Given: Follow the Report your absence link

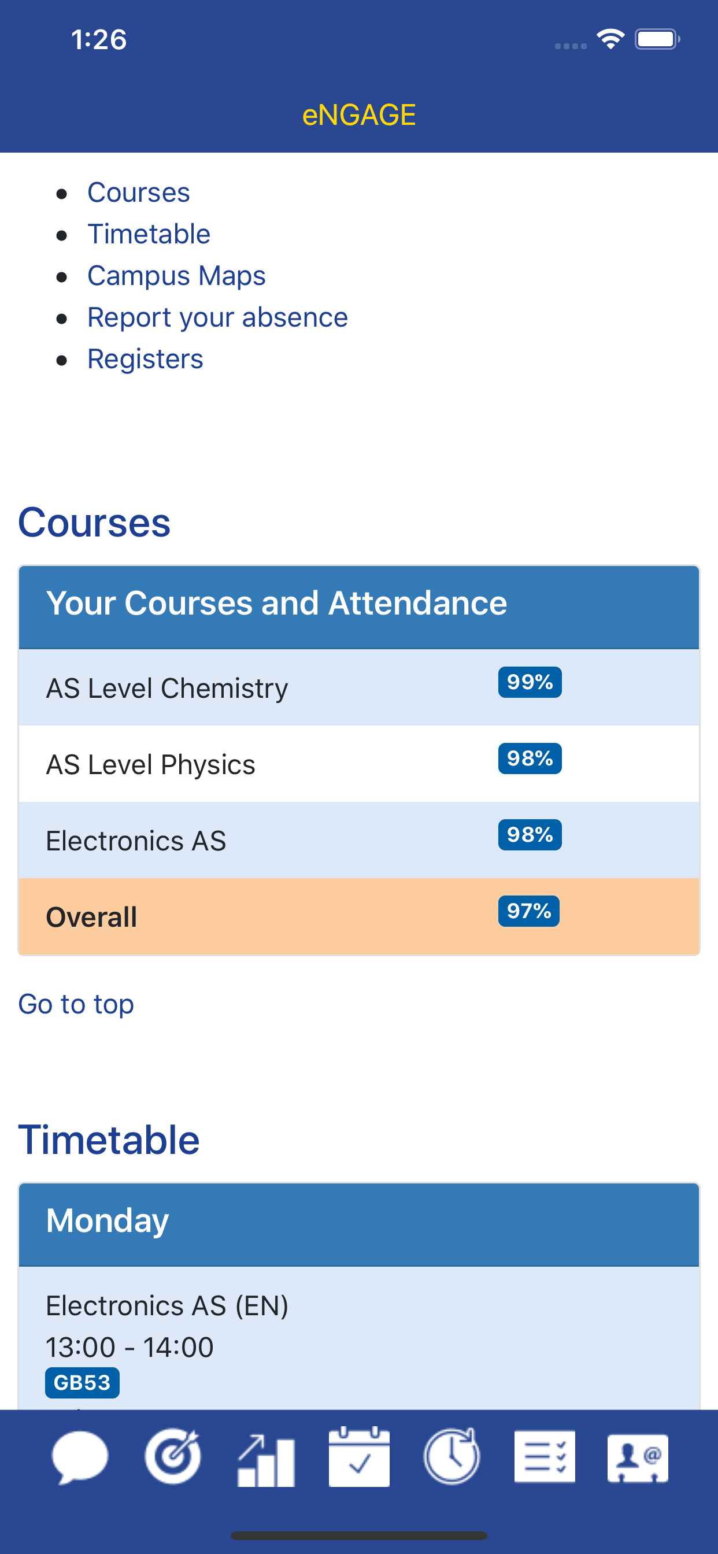Looking at the screenshot, I should coord(218,317).
